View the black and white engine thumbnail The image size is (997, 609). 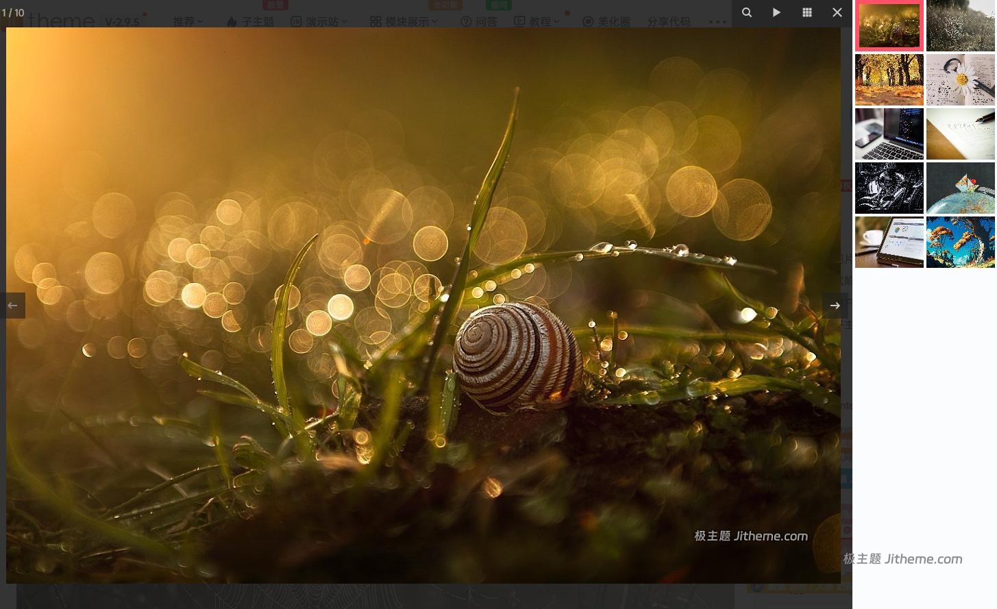point(889,188)
